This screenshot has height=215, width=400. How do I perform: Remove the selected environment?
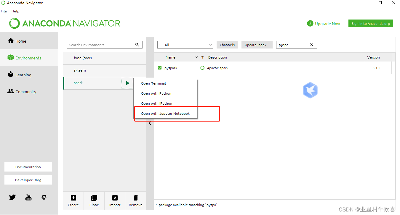(x=136, y=201)
